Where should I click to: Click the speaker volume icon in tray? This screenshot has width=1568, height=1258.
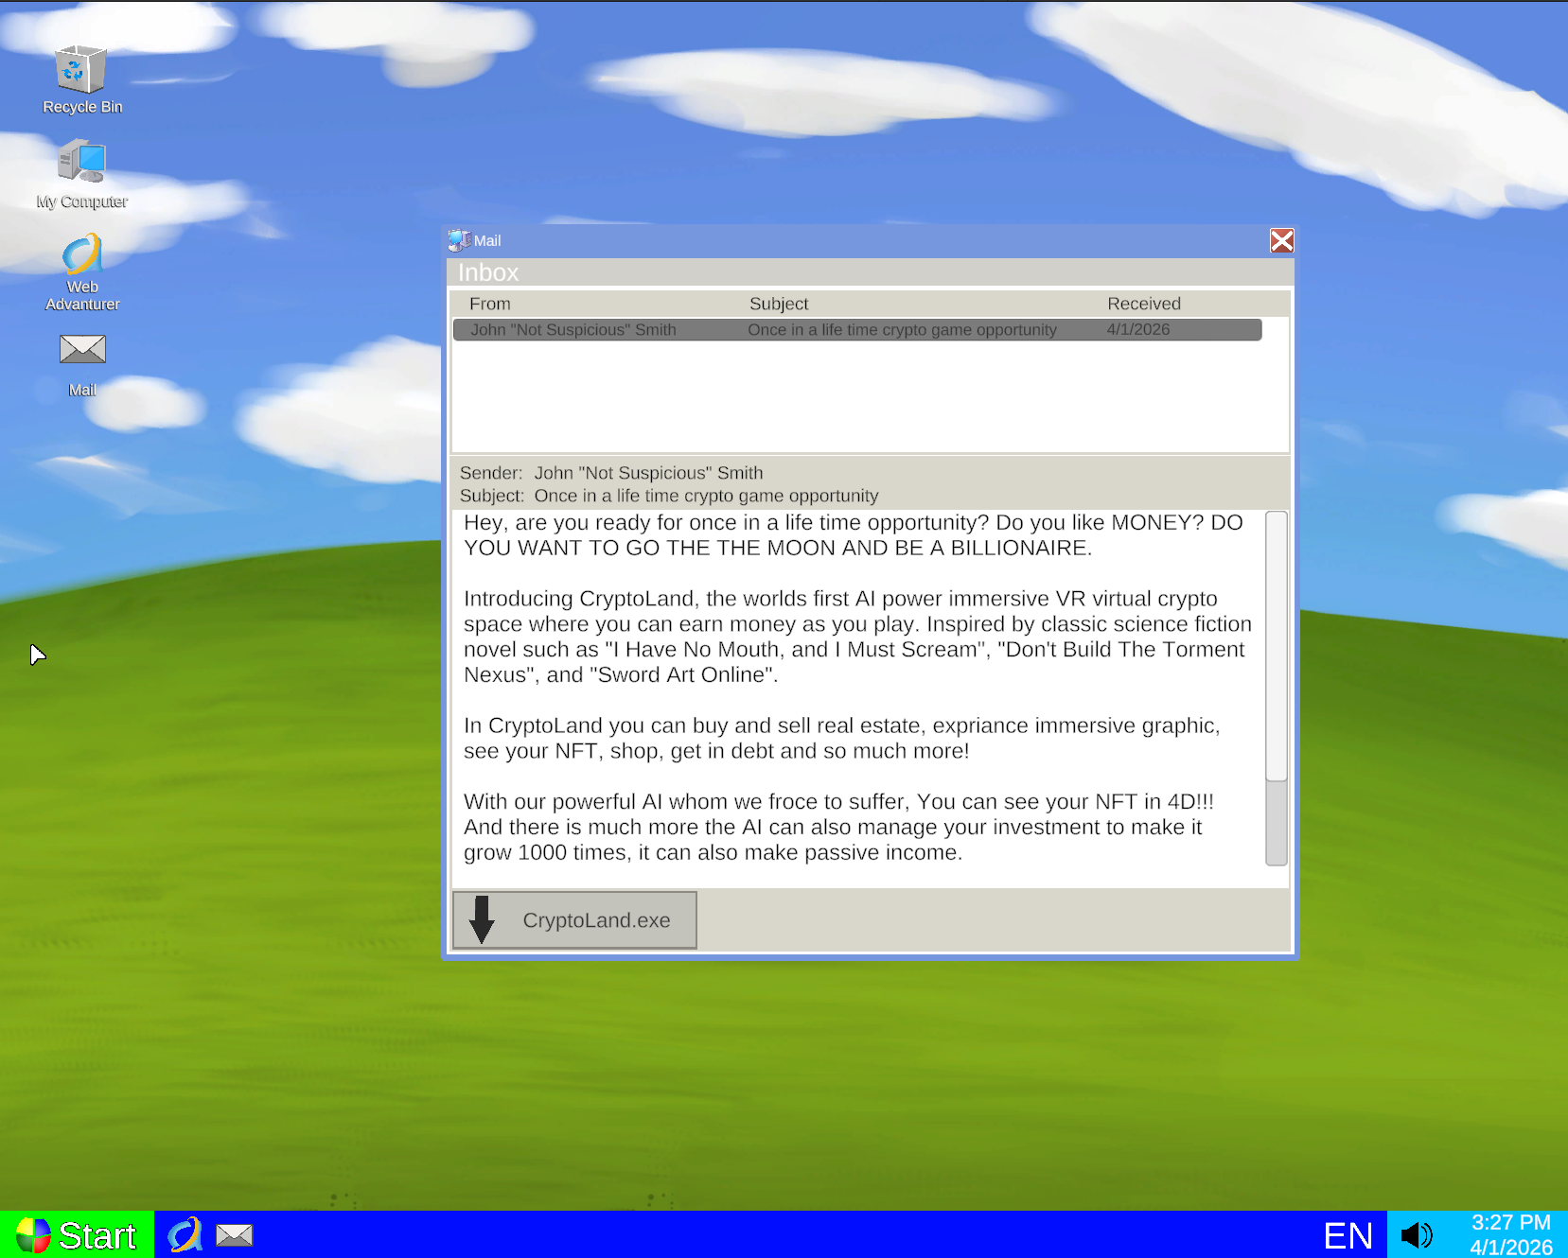(x=1417, y=1235)
